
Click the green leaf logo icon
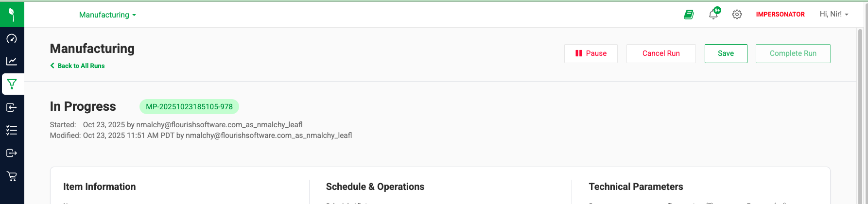pos(12,15)
